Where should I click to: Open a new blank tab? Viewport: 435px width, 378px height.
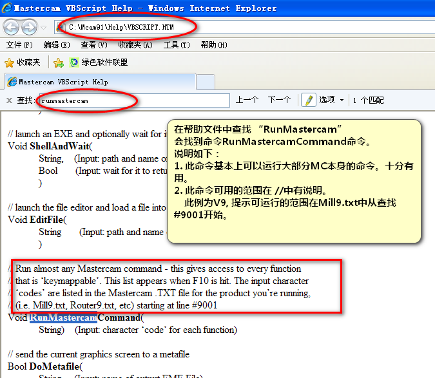pyautogui.click(x=206, y=82)
